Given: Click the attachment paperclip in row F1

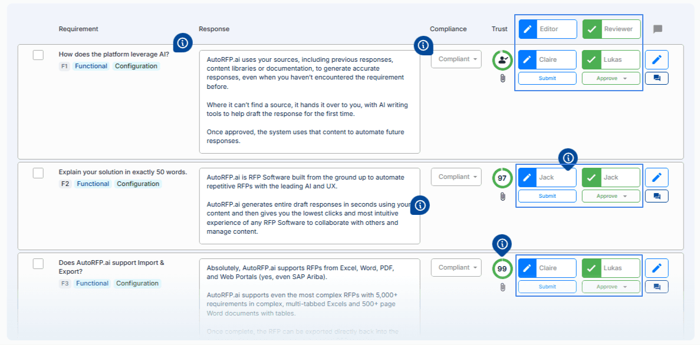Looking at the screenshot, I should coord(502,79).
